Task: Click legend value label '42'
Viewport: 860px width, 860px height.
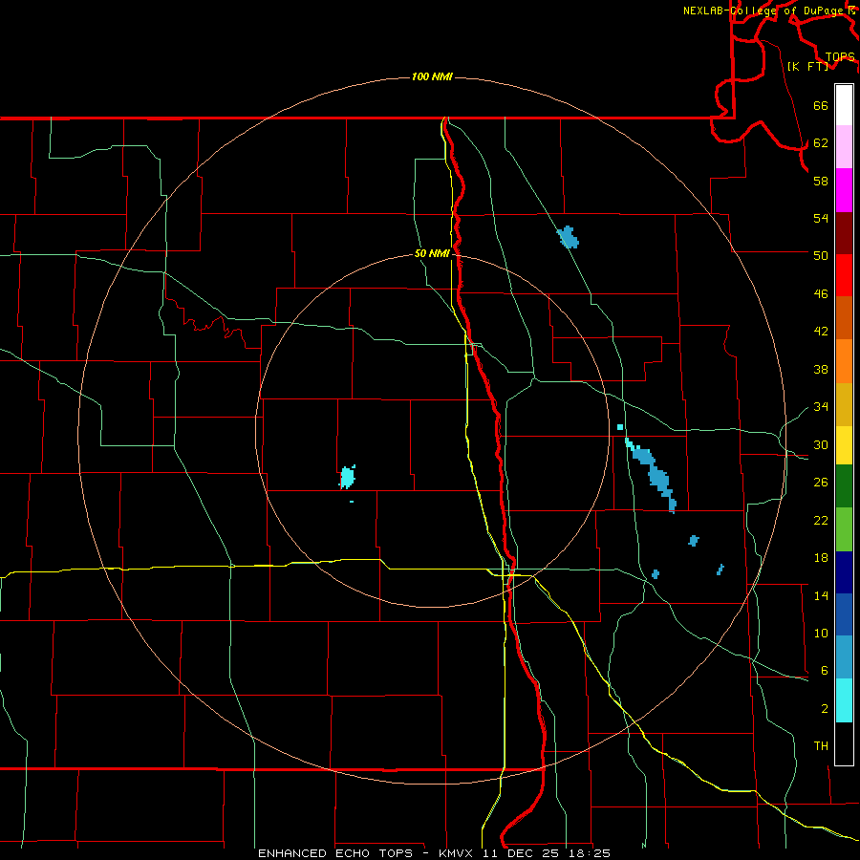Action: click(821, 332)
